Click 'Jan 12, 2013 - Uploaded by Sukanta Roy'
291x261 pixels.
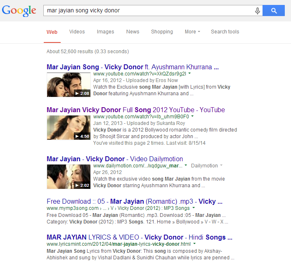[x=139, y=123]
